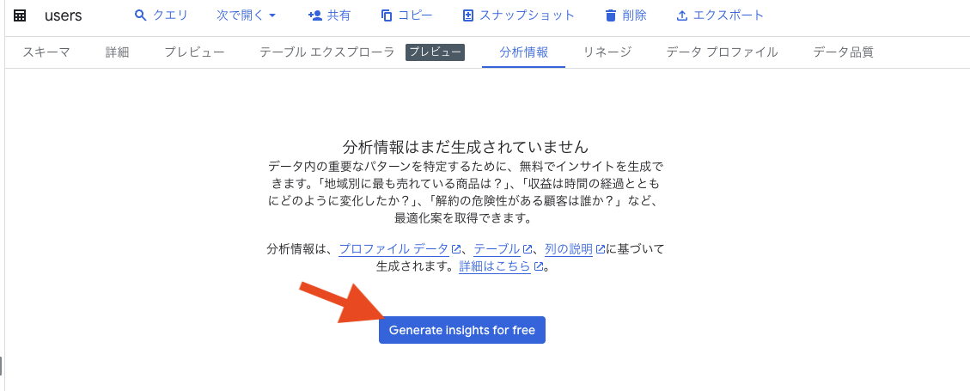Follow the 列の説明 link
This screenshot has height=391, width=970.
point(575,249)
